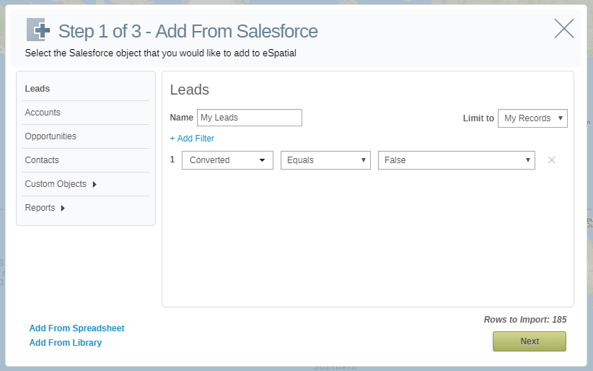Screen dimensions: 593x371
Task: Click the Rows to Import: 185 text
Action: pyautogui.click(x=525, y=320)
